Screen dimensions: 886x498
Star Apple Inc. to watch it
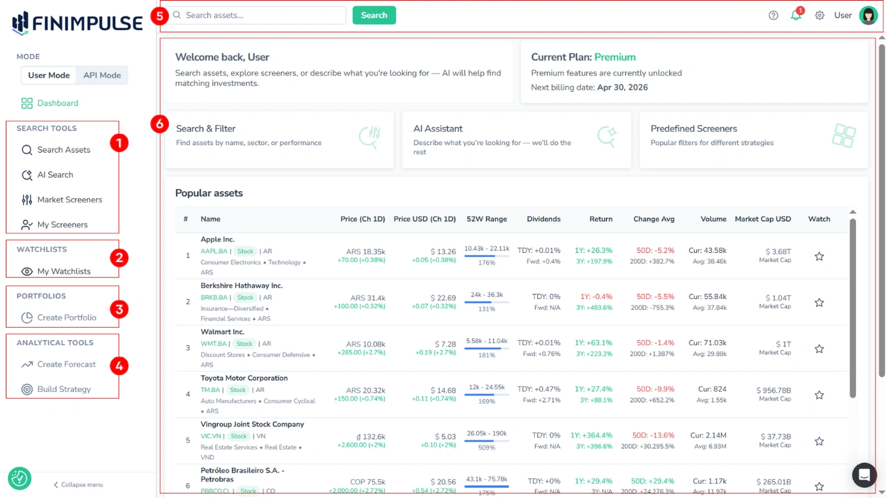coord(818,256)
